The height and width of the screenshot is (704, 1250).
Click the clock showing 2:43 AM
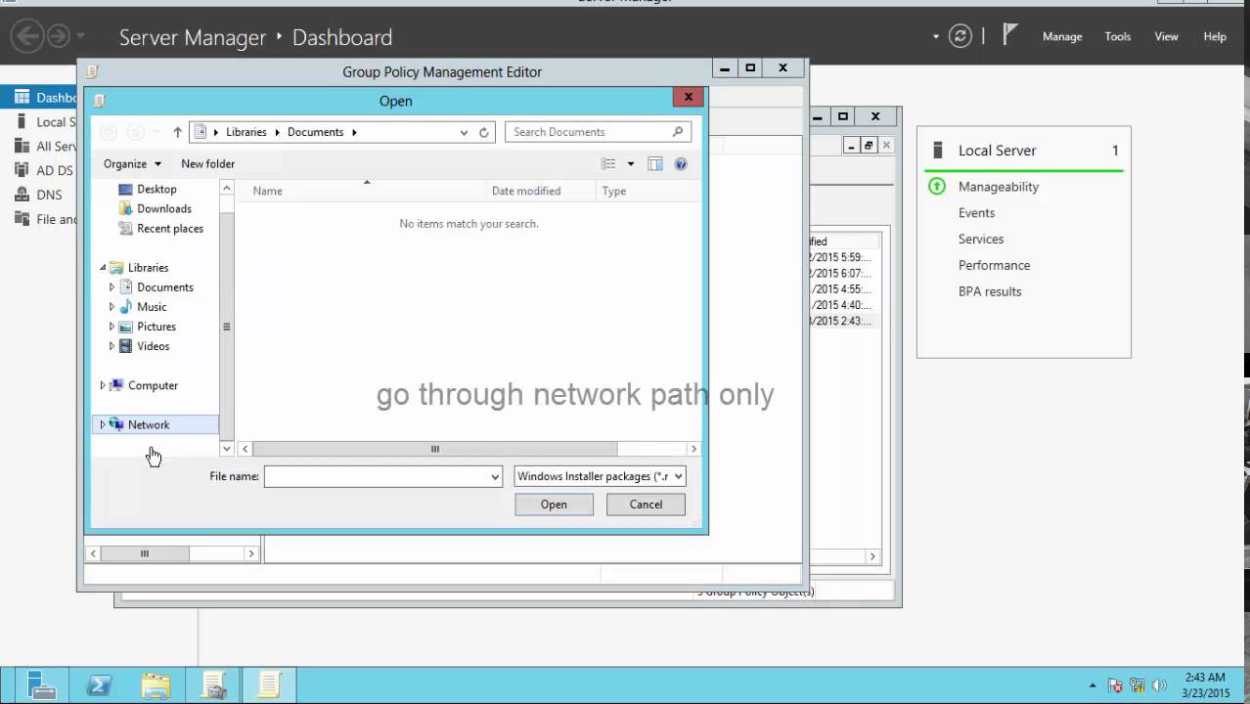[x=1205, y=678]
